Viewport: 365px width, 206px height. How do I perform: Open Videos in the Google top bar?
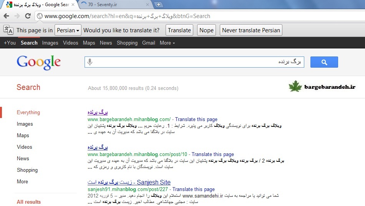click(x=71, y=43)
